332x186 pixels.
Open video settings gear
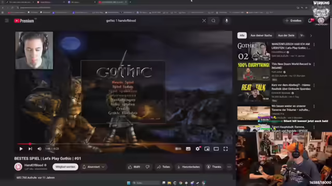pyautogui.click(x=198, y=149)
